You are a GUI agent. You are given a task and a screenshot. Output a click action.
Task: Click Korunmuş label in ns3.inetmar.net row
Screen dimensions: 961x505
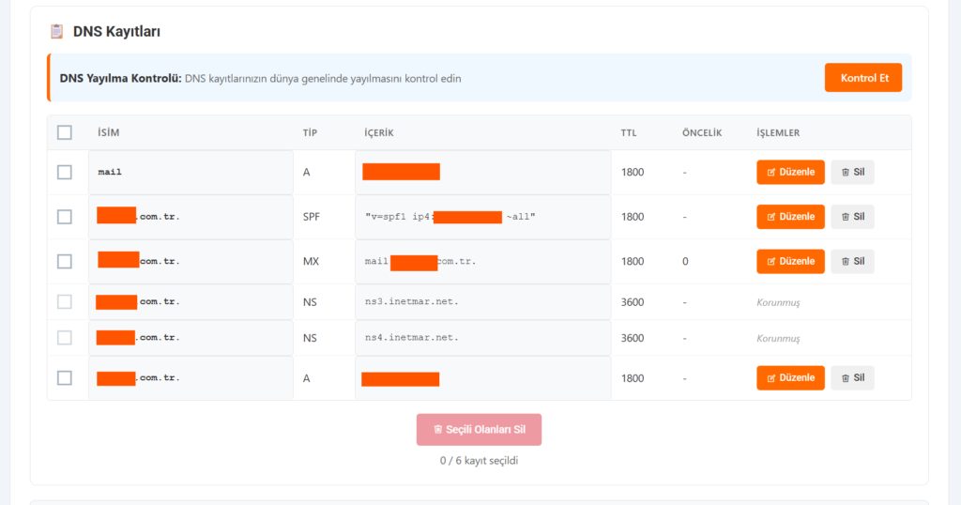(778, 302)
